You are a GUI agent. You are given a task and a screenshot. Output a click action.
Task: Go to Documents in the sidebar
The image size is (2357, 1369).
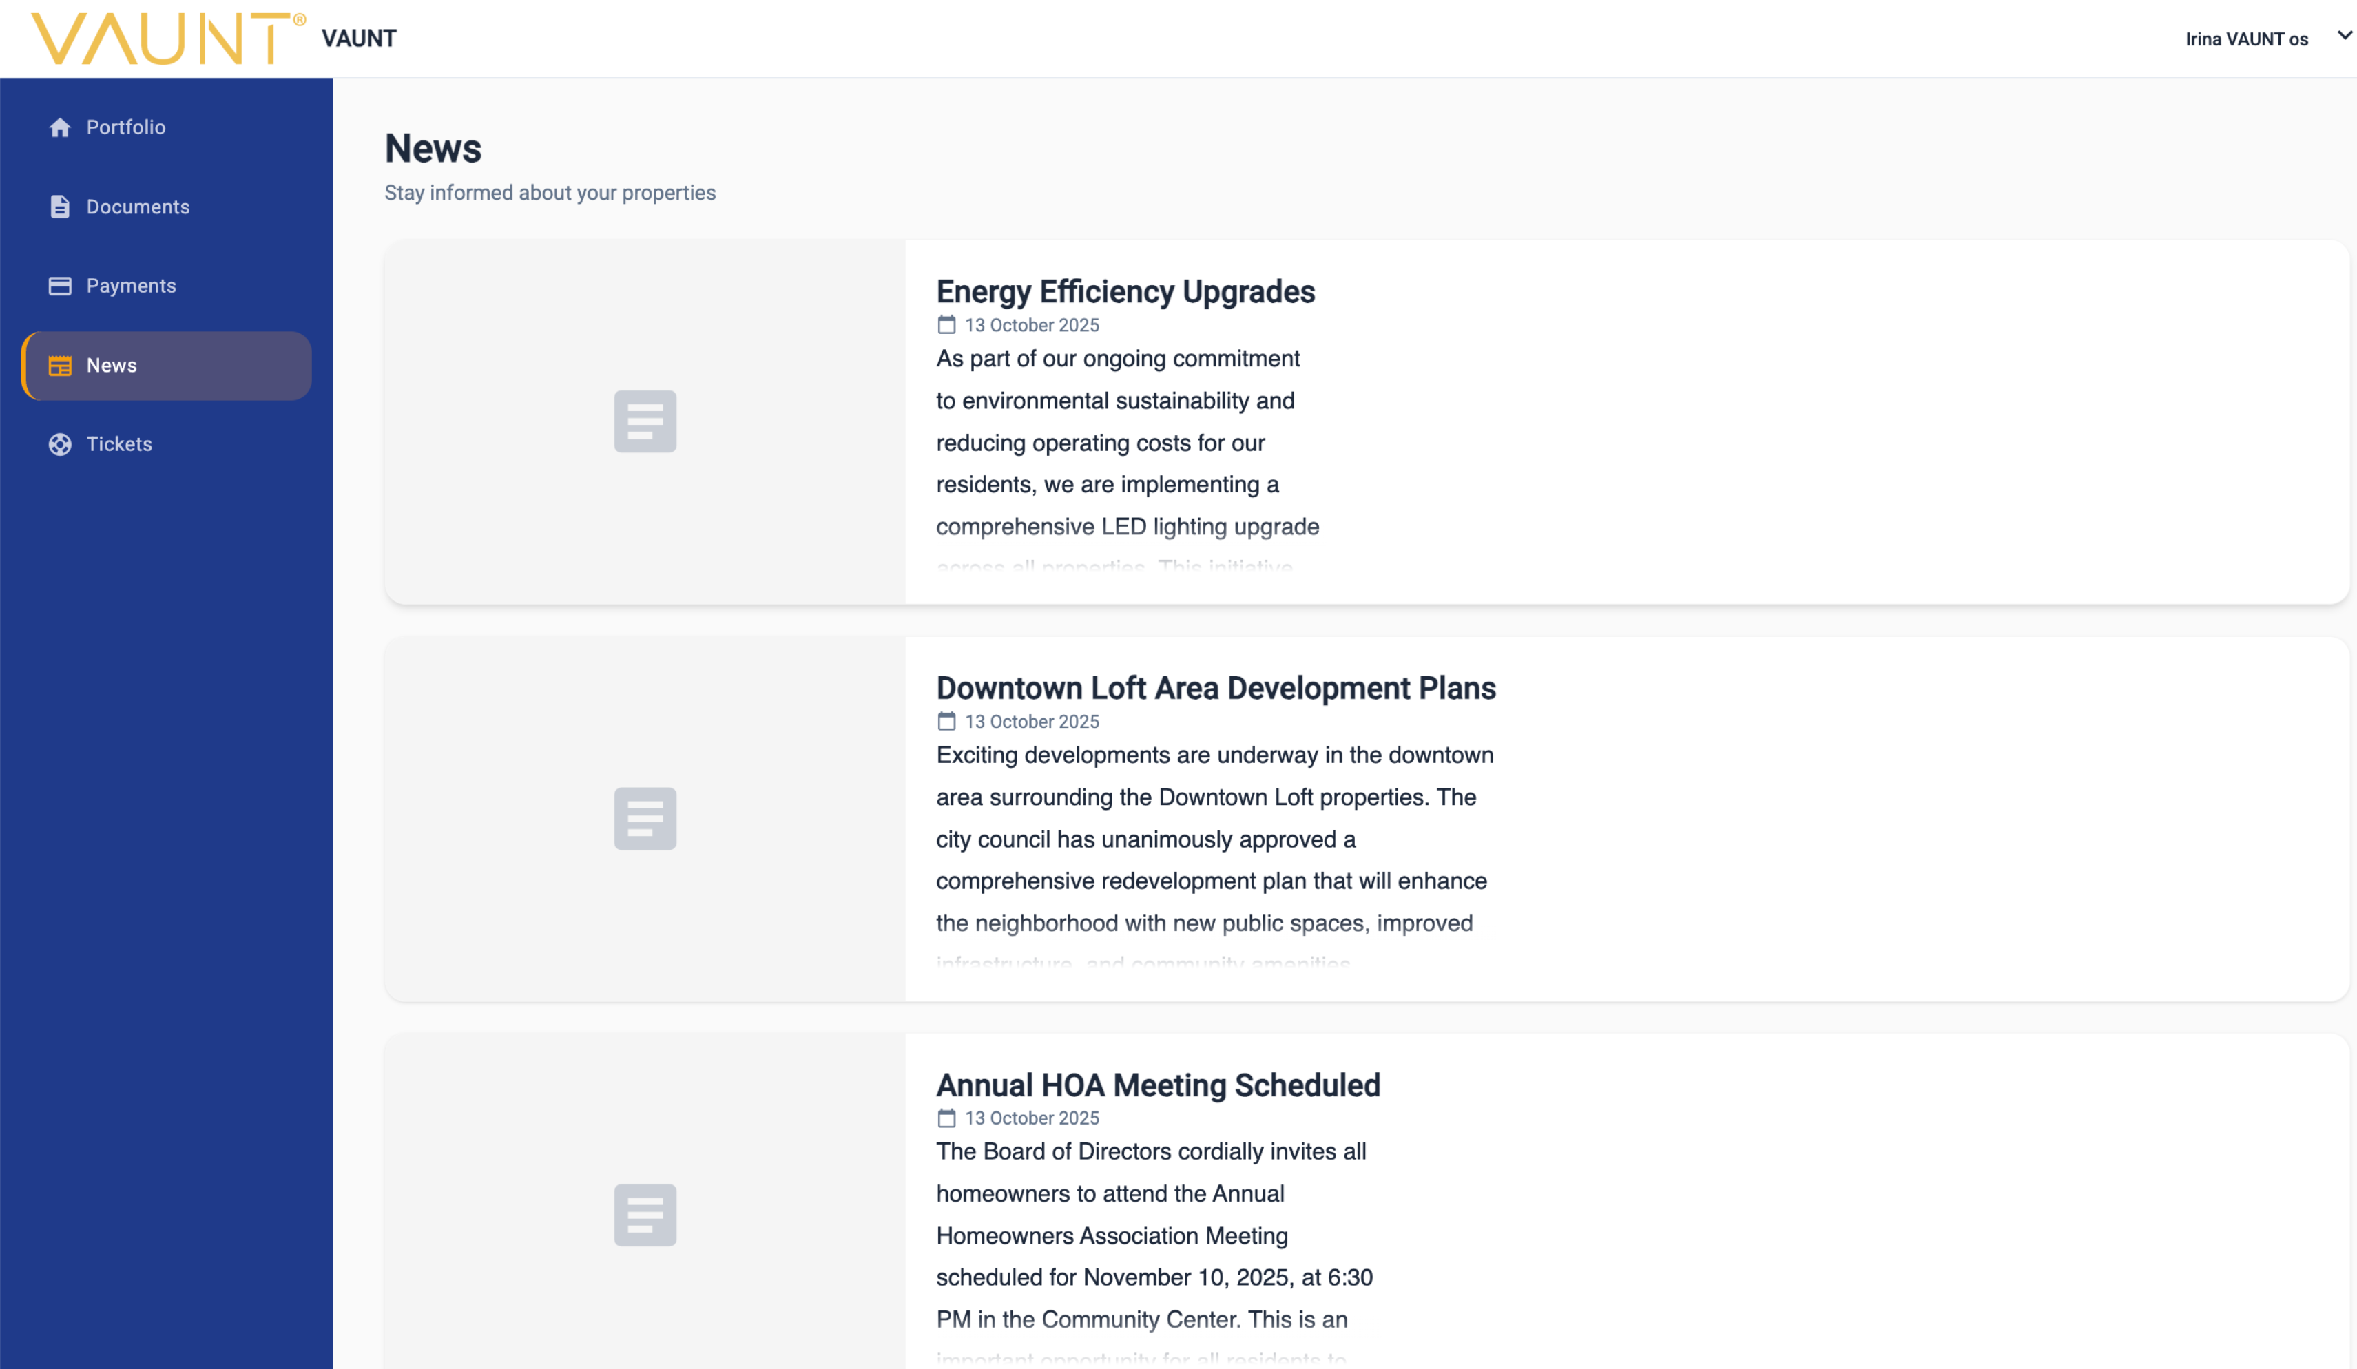click(x=138, y=207)
